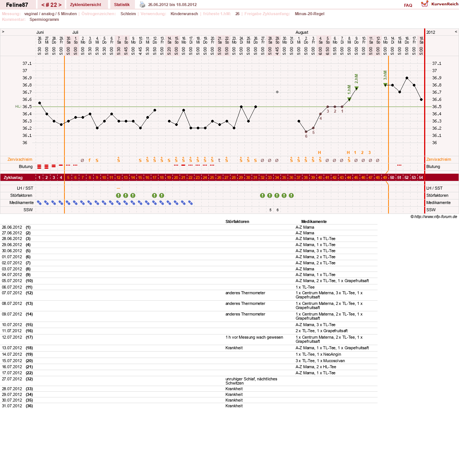Click the Störfaktoren warning icon on cycle day 18

tap(162, 196)
